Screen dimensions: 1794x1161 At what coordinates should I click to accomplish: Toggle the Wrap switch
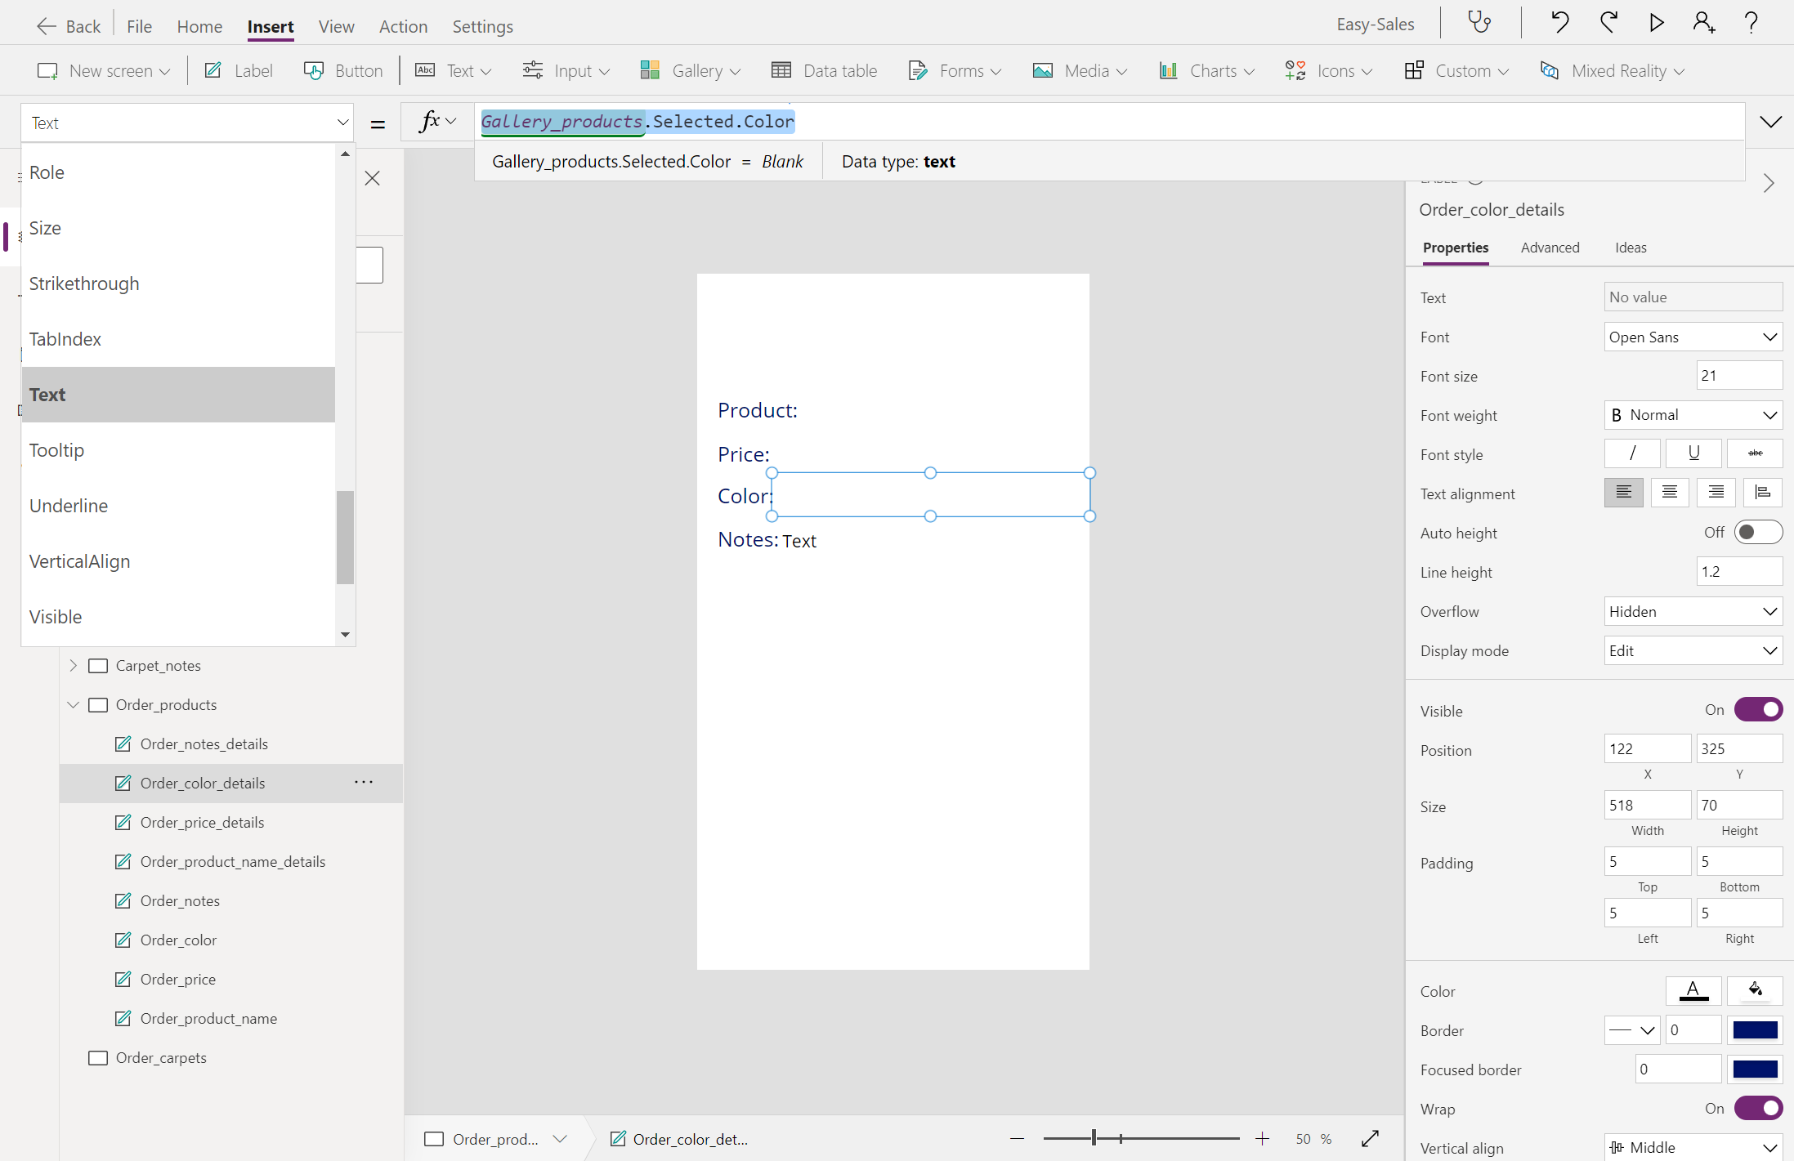tap(1758, 1109)
